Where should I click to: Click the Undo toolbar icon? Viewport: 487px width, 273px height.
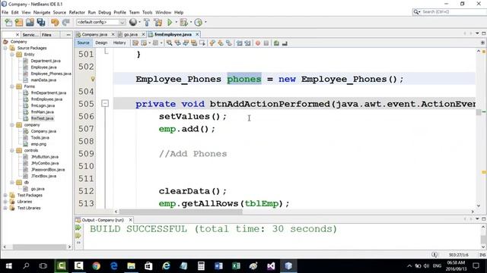point(55,22)
